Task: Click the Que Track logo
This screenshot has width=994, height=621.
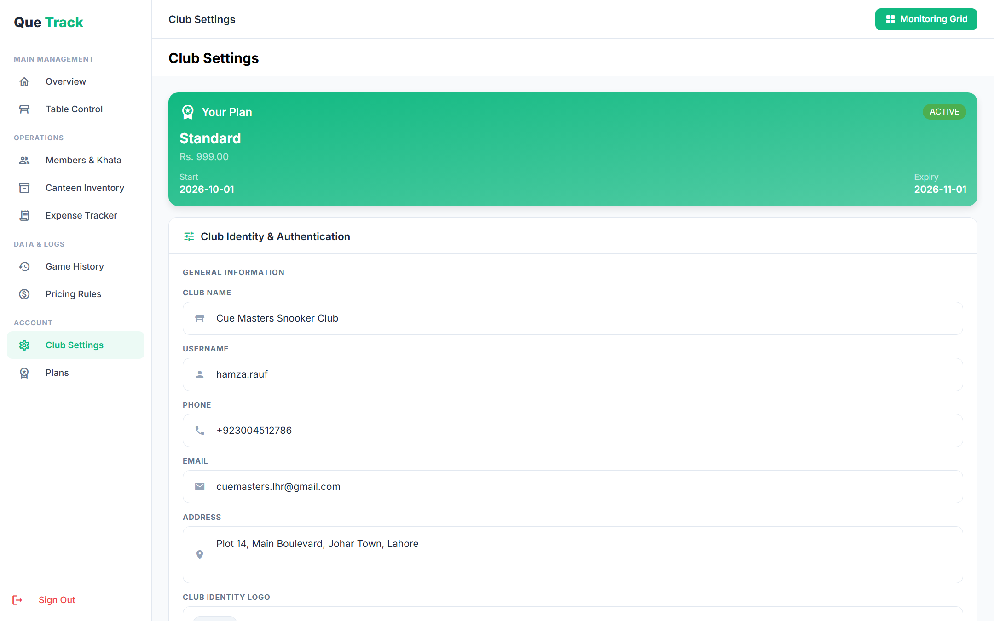Action: (x=48, y=22)
